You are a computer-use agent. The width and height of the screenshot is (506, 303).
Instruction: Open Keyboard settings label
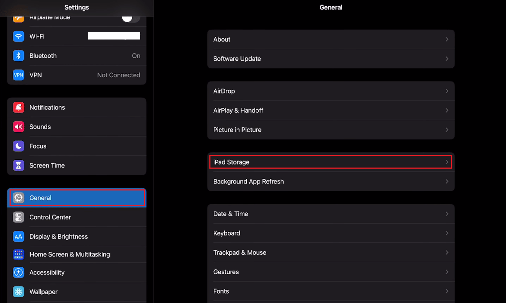tap(227, 233)
